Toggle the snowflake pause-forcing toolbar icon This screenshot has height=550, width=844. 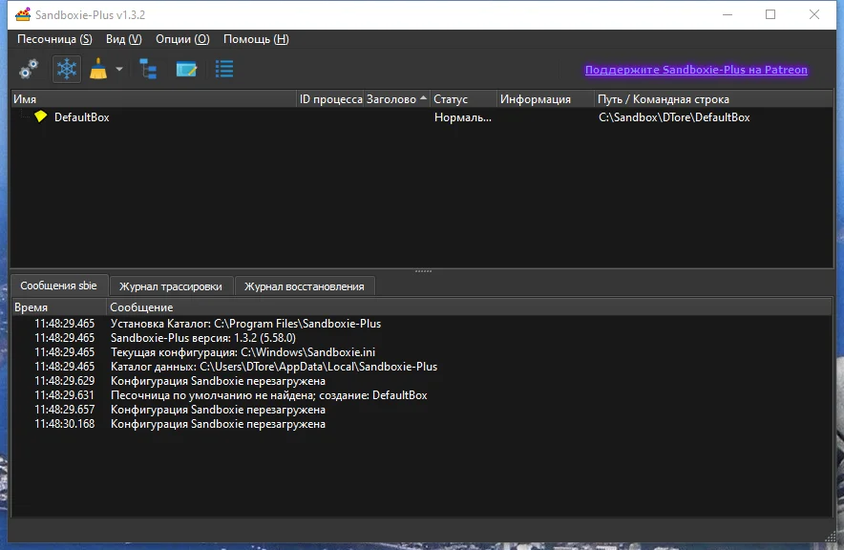[67, 69]
